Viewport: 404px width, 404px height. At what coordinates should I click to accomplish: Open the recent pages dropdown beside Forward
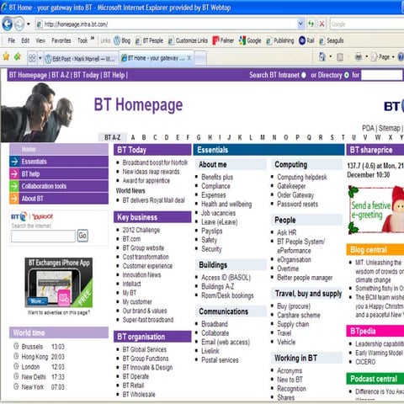(x=28, y=24)
